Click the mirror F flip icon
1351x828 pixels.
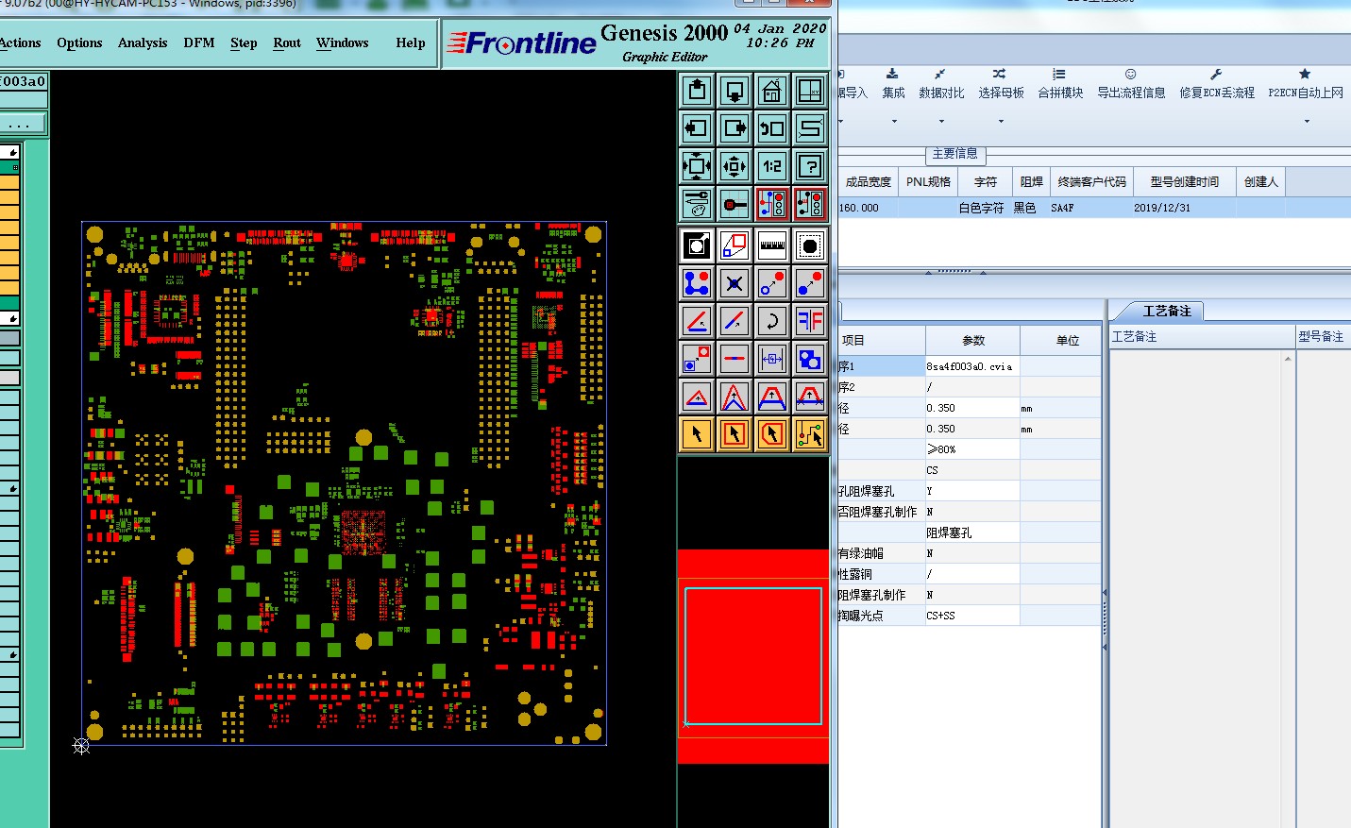click(x=810, y=321)
